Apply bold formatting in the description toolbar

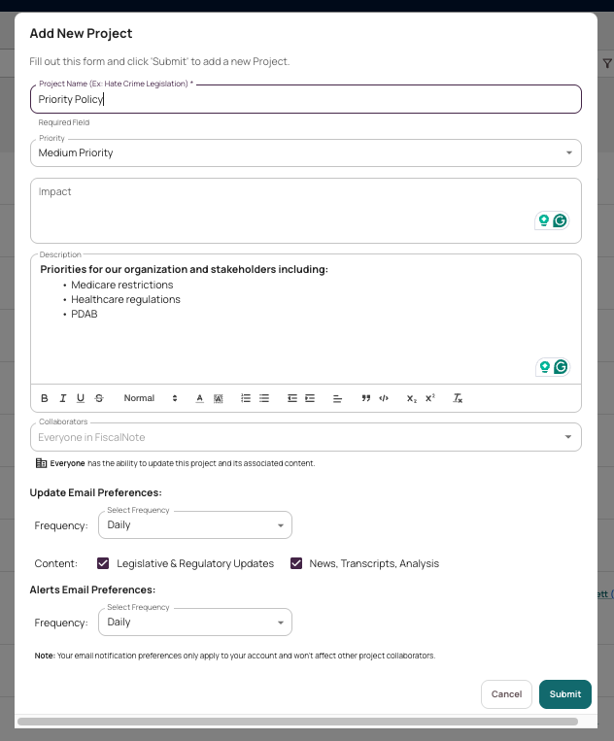coord(45,398)
